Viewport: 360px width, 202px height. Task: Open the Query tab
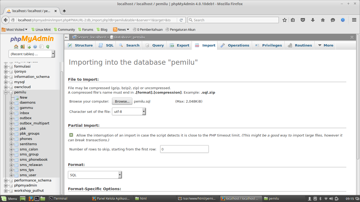[x=154, y=45]
